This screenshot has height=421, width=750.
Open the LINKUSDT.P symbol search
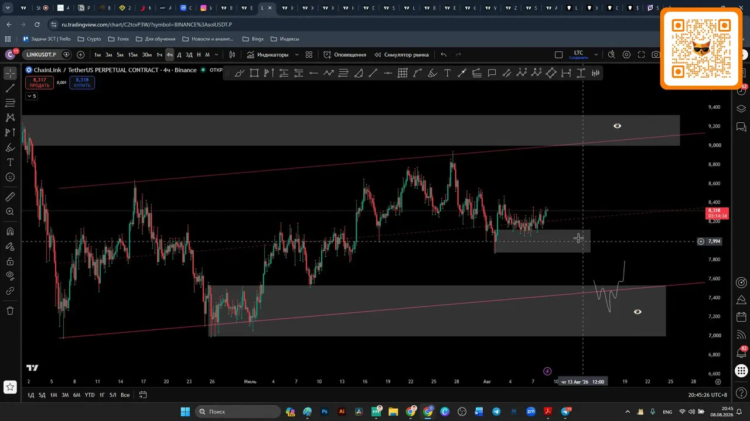[41, 54]
